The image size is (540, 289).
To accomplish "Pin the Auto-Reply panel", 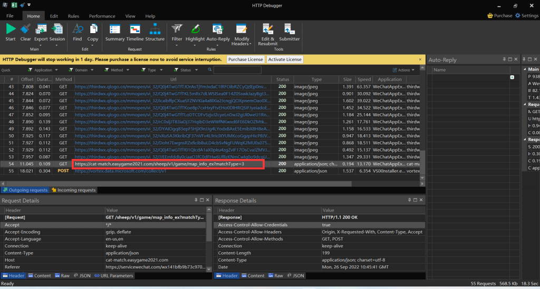I will (x=504, y=59).
